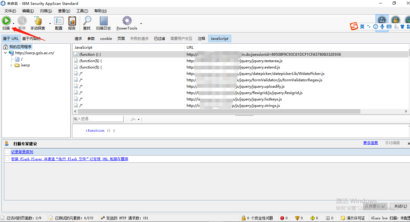Select the iserp folder tree item
410x222 pixels.
point(25,65)
